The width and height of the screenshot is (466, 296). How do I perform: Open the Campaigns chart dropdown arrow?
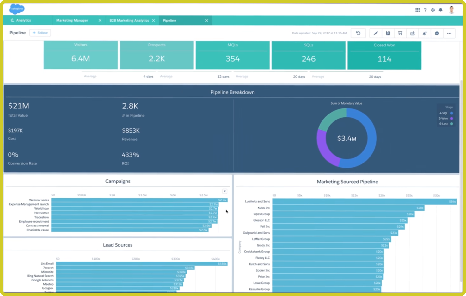click(x=224, y=191)
